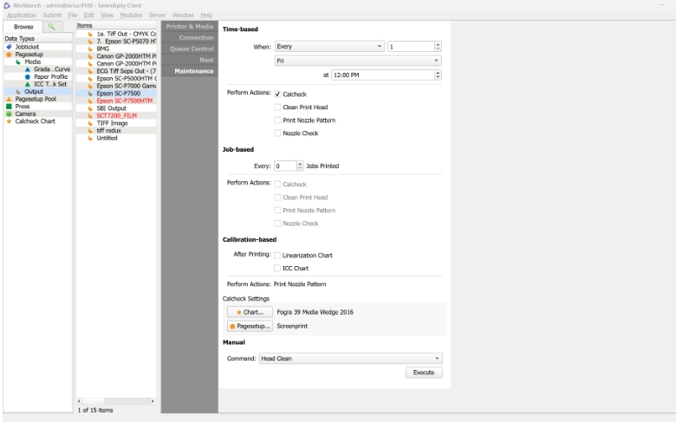Select the Calcheck Chart star icon

(9, 121)
